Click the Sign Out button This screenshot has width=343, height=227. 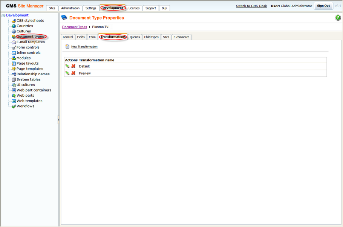point(323,6)
